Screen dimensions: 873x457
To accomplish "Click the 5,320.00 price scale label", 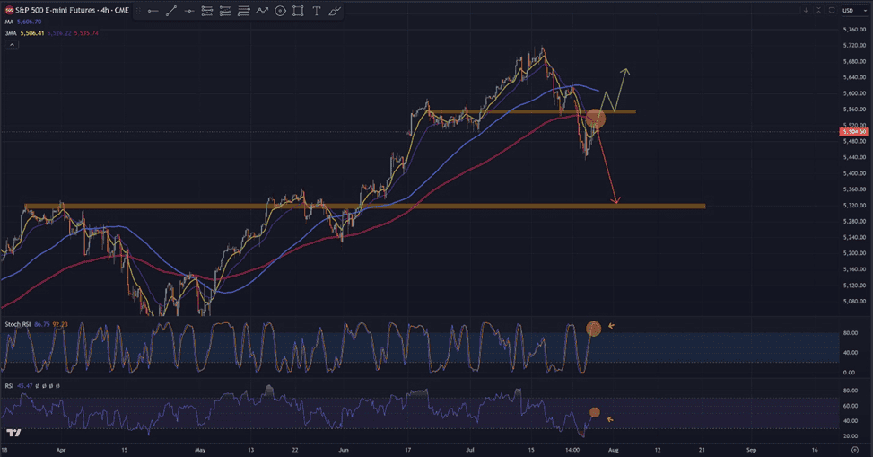I will 855,205.
